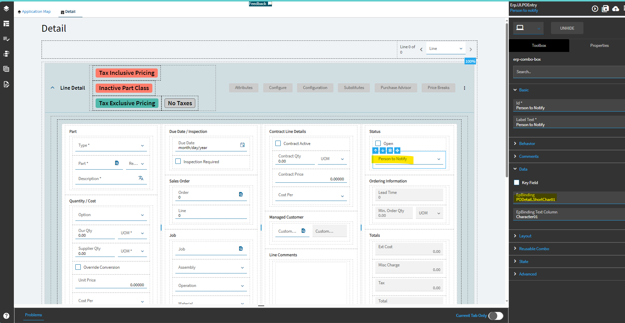Delete the selected Person to Notify component

[390, 150]
